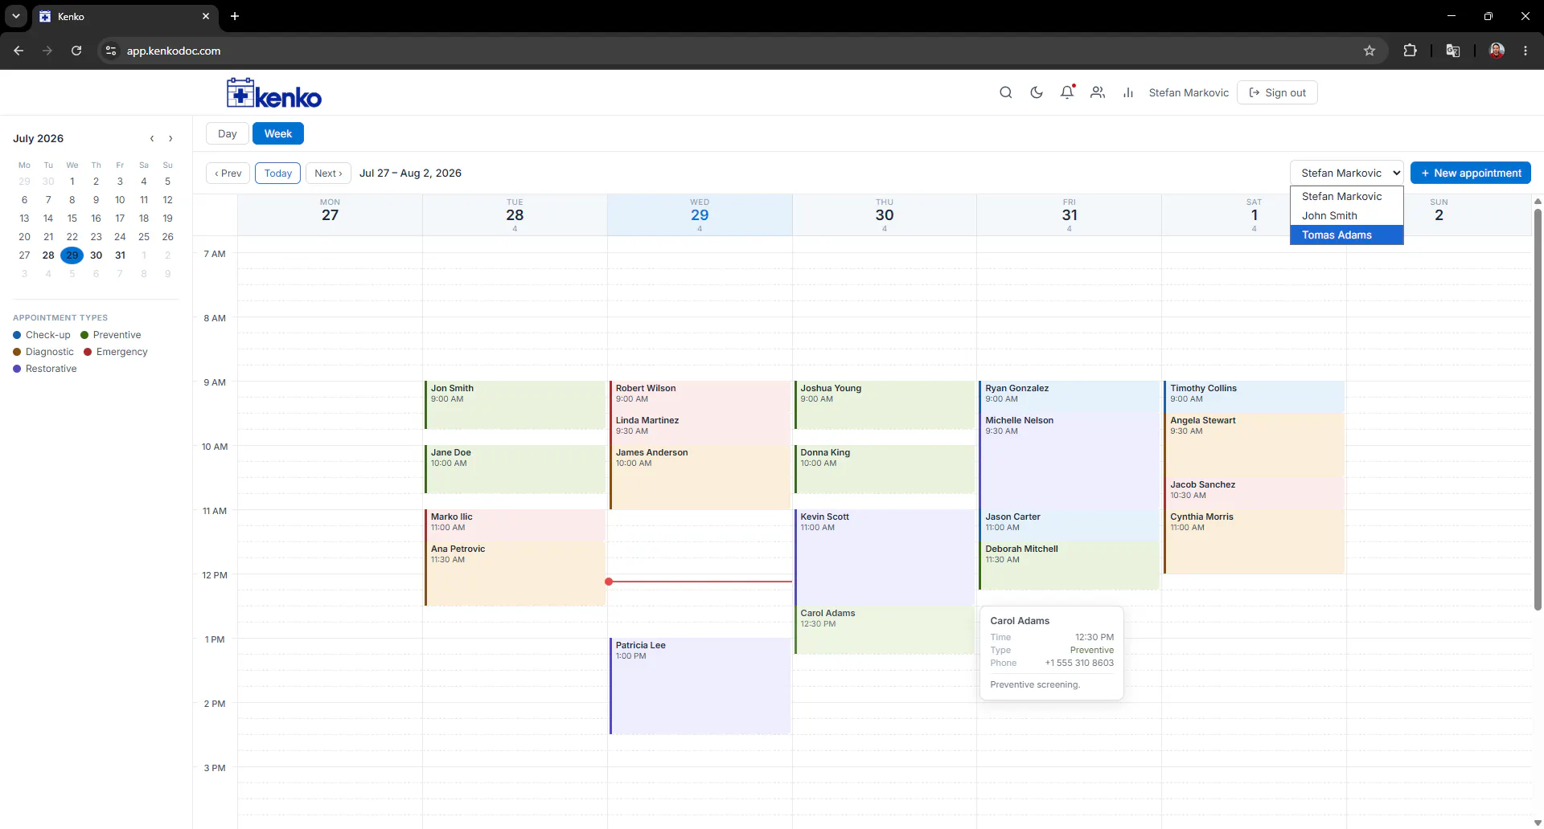
Task: Open Joshua Young 9:00 AM appointment
Action: tap(885, 405)
